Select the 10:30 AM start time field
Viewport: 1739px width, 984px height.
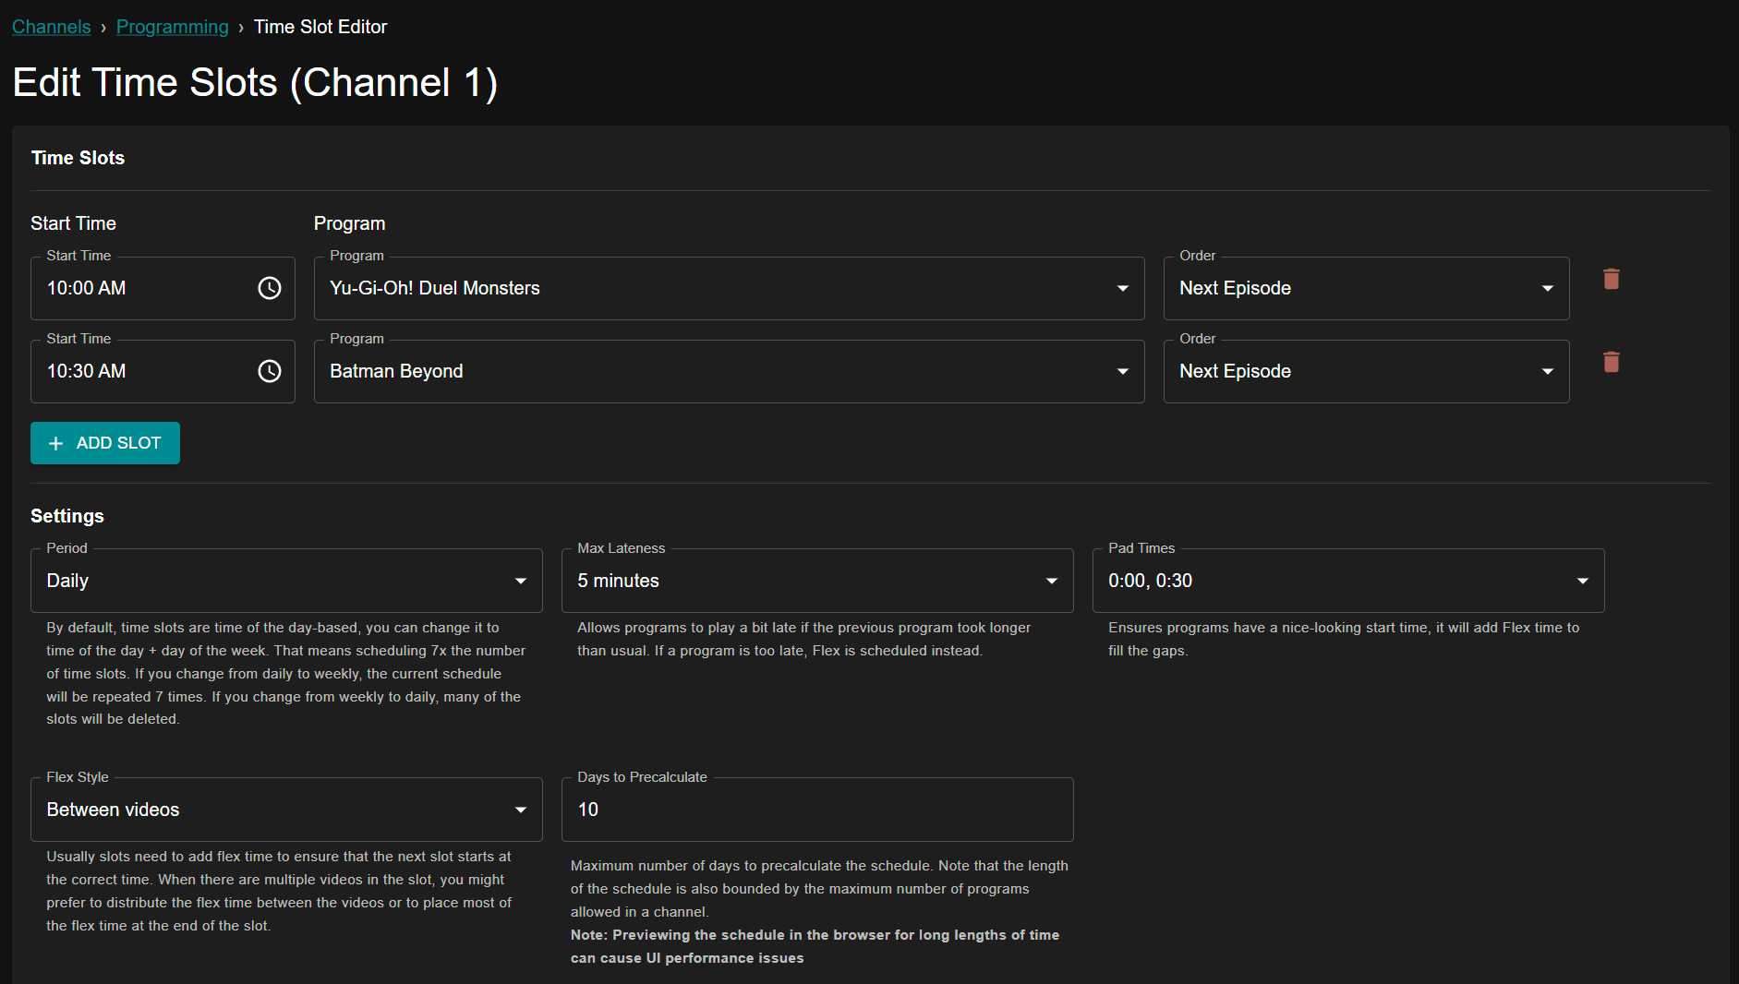coord(139,371)
